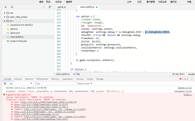Expand the logged iPhone 7 Plus object

coord(7,91)
